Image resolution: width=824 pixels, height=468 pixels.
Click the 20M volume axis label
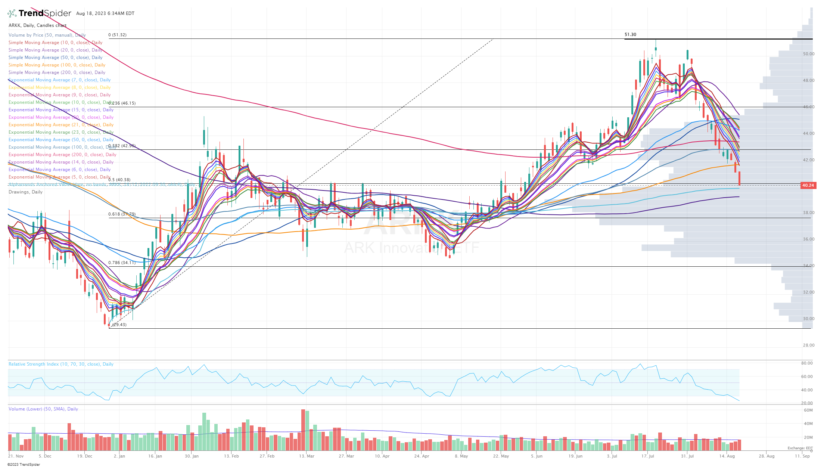[808, 437]
